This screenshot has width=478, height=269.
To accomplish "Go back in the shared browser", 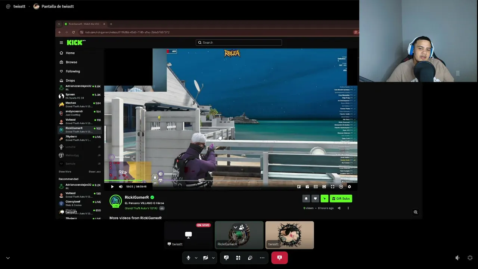I will (59, 32).
